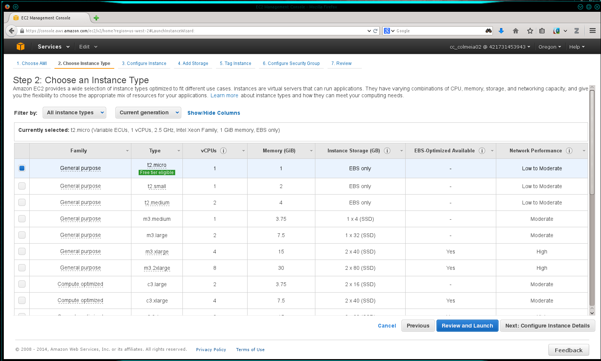Open downloads with the blue arrow icon
601x361 pixels.
tap(501, 31)
